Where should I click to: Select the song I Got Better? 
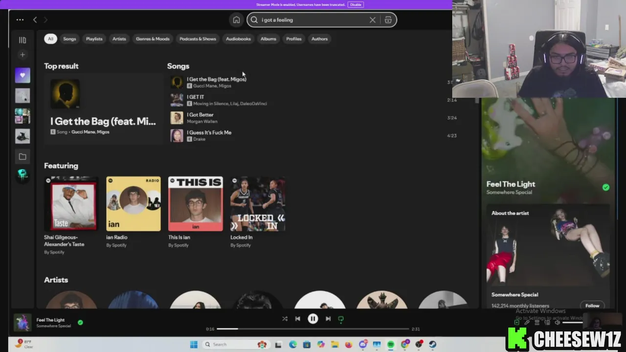[200, 115]
